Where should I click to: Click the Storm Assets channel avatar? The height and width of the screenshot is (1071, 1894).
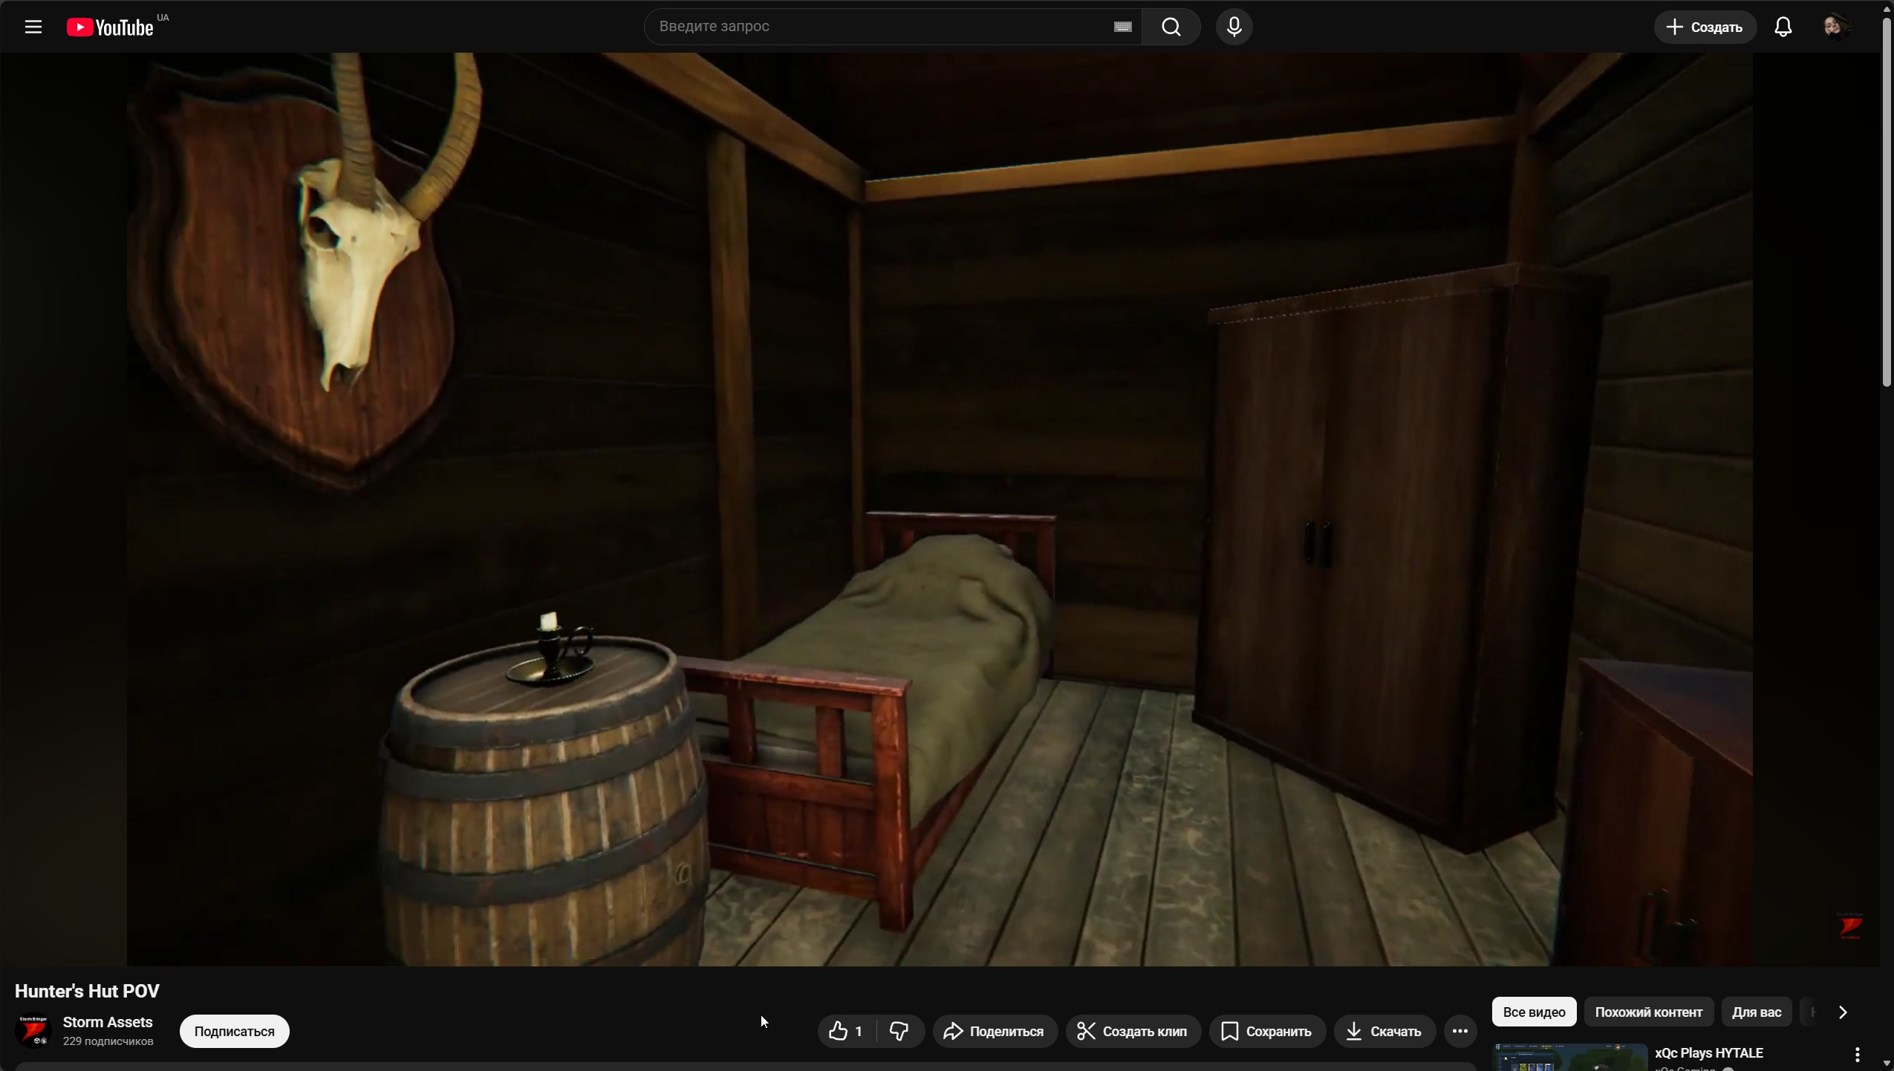coord(33,1031)
